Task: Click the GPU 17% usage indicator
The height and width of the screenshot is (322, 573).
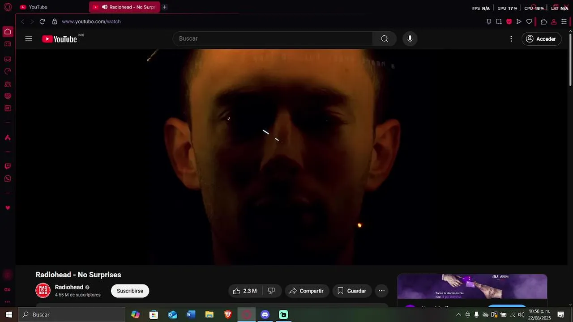Action: coord(507,8)
